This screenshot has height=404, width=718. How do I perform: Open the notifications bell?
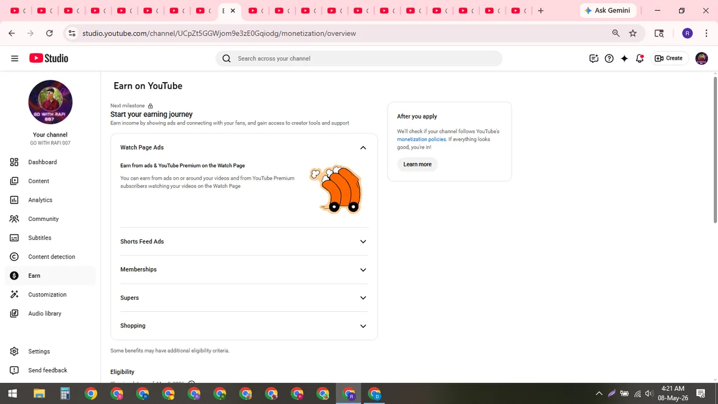(640, 58)
